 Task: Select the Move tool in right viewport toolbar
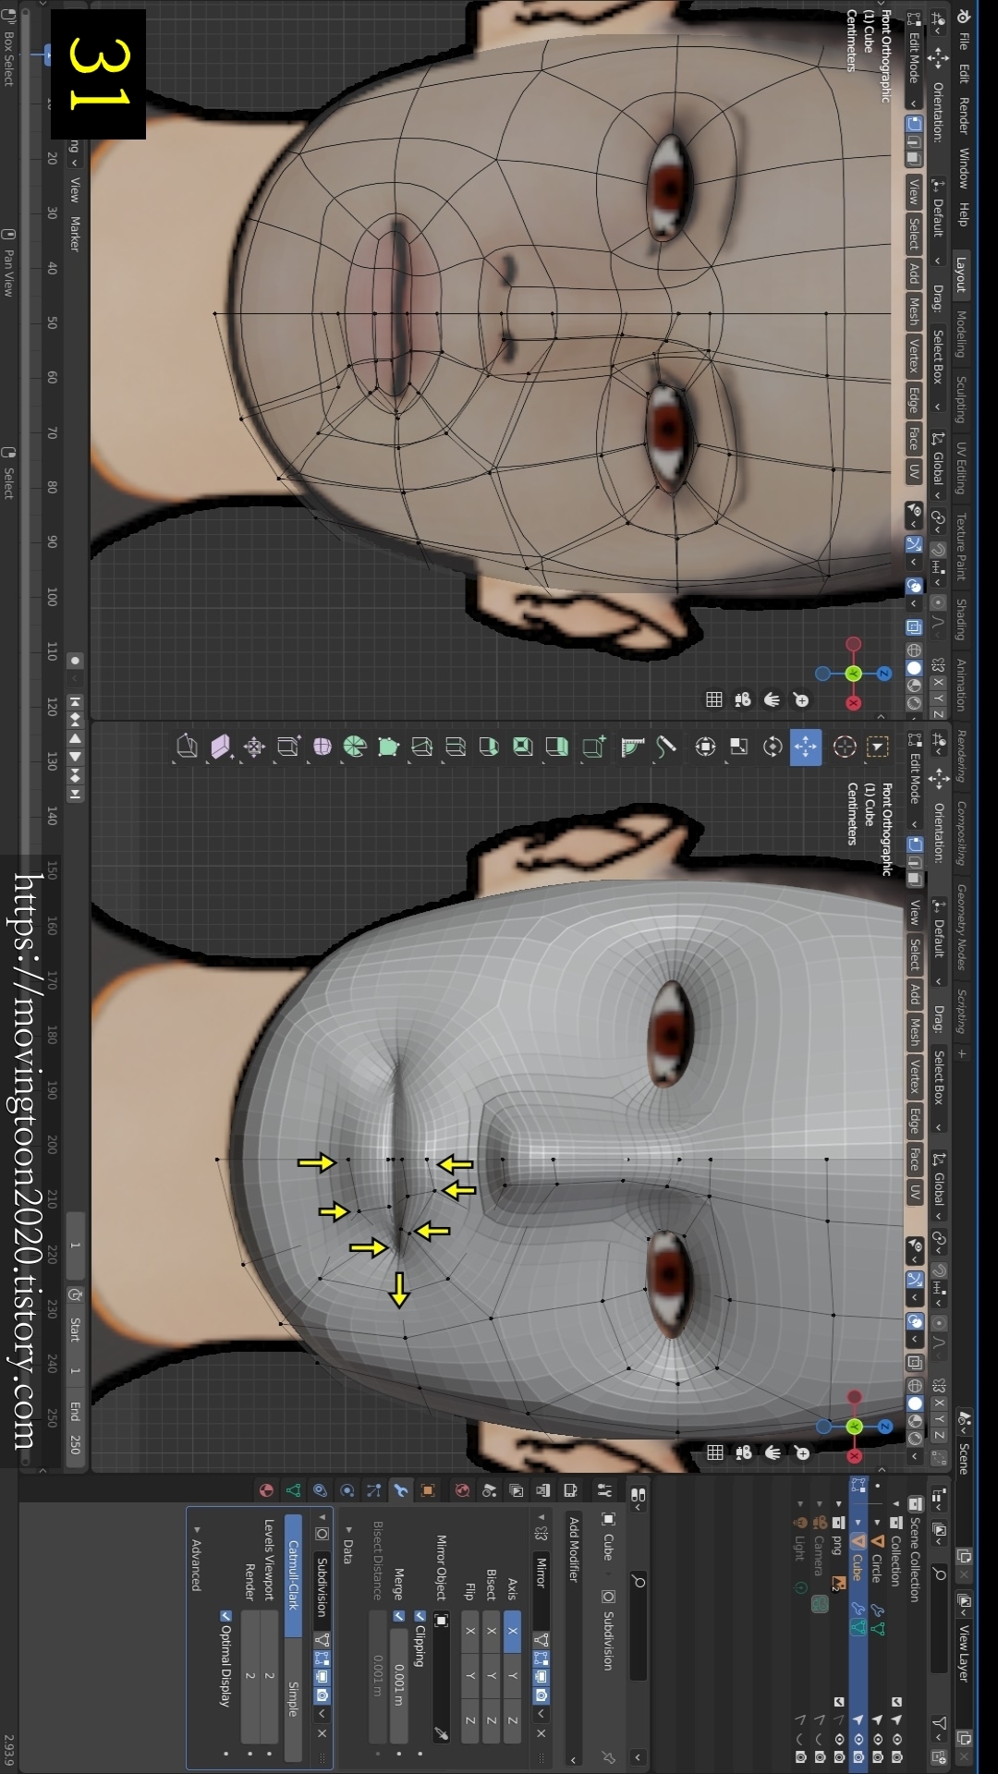[806, 747]
